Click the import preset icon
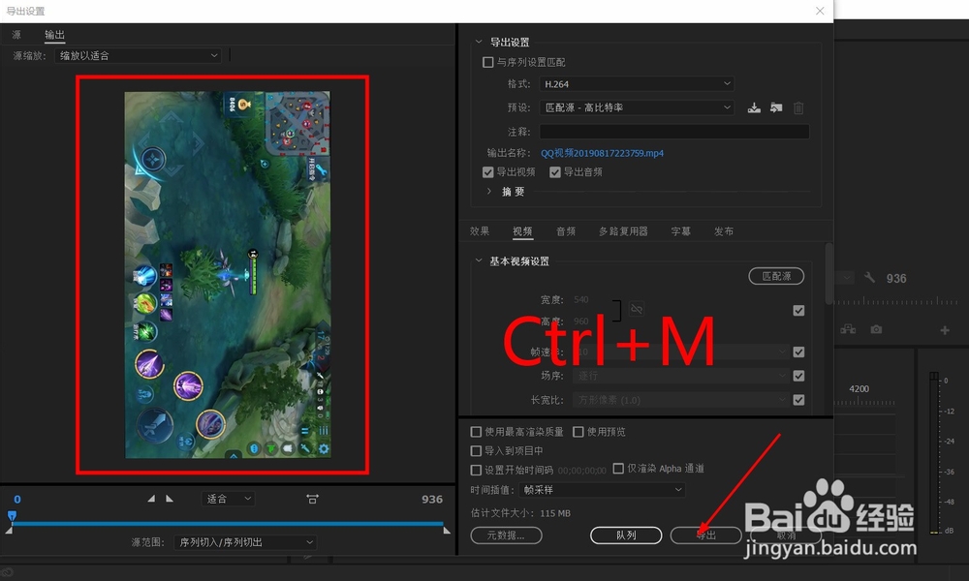Viewport: 969px width, 581px height. coord(776,108)
